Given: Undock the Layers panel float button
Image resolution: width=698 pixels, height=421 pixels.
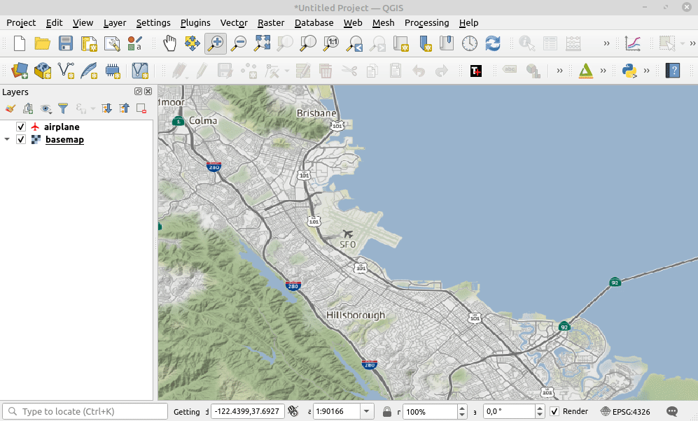Looking at the screenshot, I should point(138,91).
